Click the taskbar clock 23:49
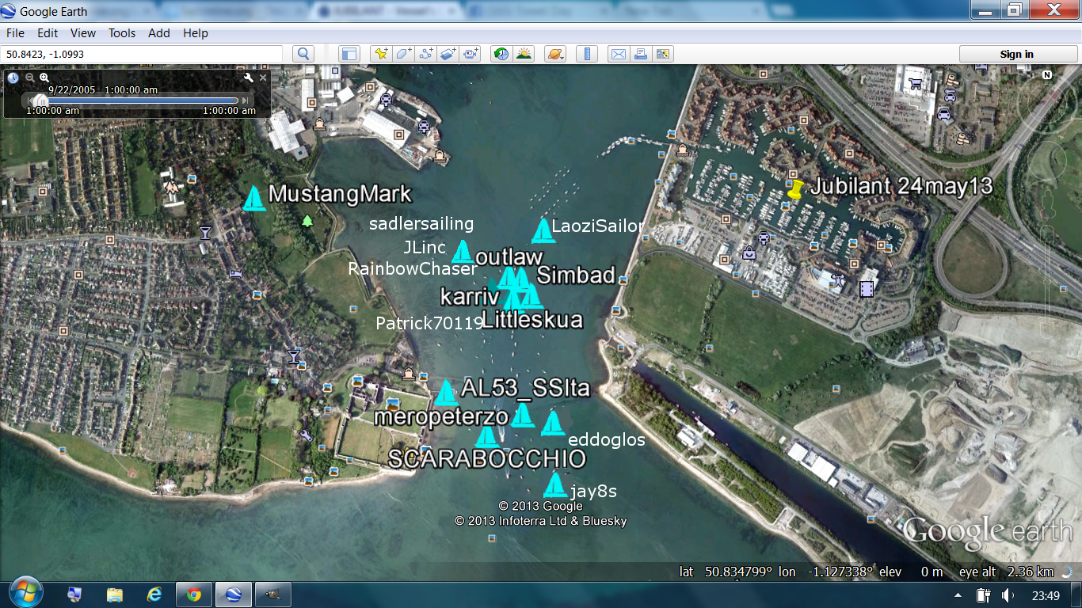1082x608 pixels. [1046, 595]
